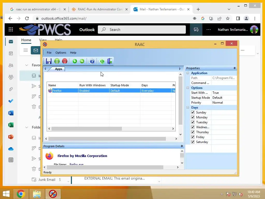Toggle the Tuesday checkbox

click(193, 122)
